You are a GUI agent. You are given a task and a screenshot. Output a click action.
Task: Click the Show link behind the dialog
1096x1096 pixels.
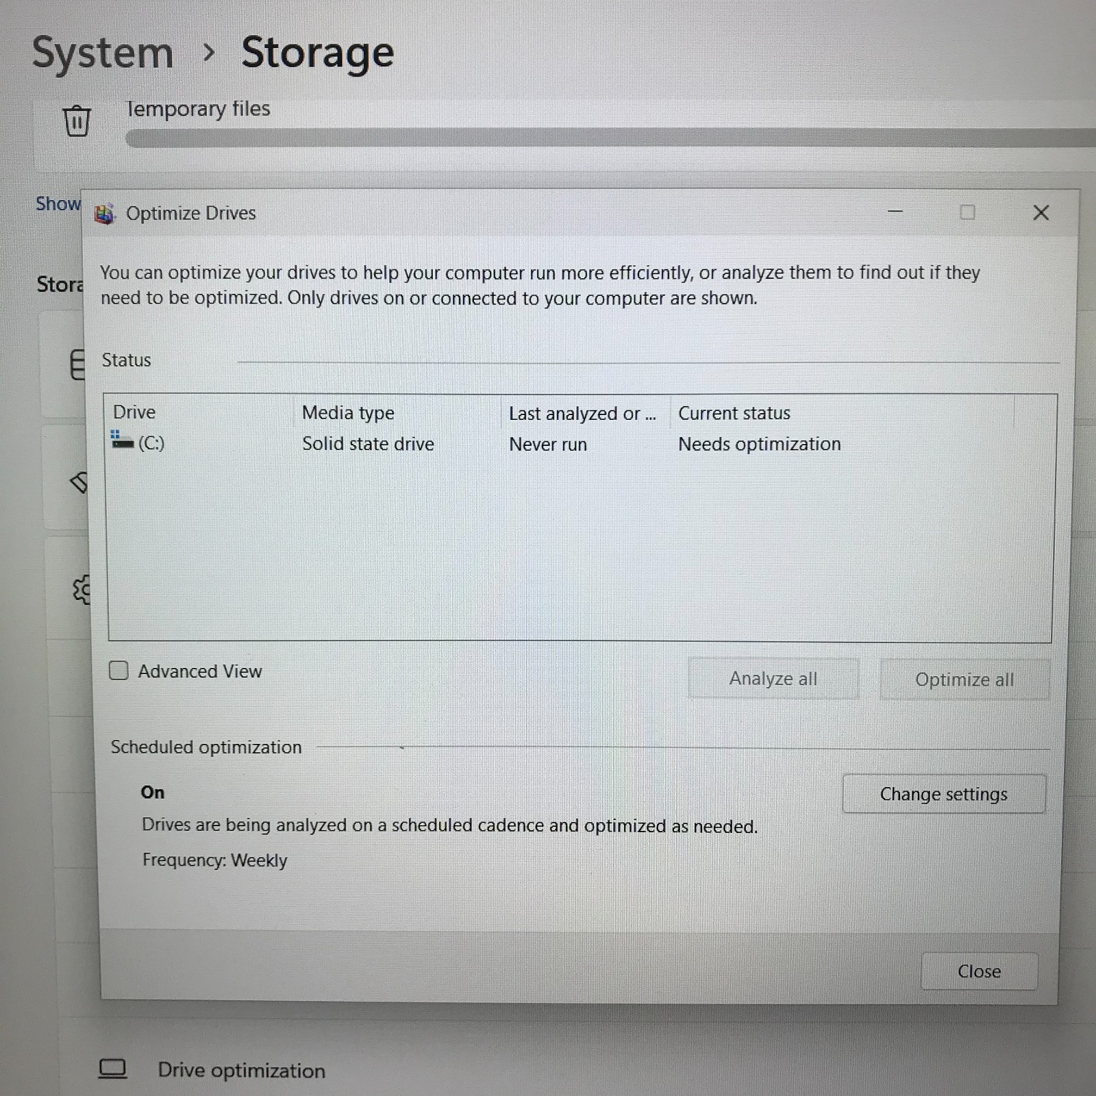click(58, 203)
